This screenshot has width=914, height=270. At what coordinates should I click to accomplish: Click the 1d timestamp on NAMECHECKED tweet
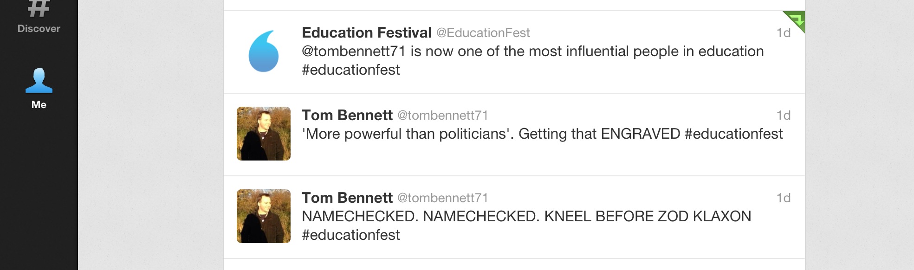coord(783,198)
